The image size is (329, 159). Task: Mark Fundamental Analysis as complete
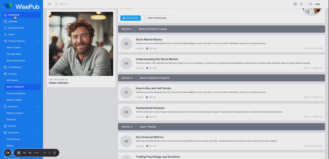click(x=313, y=117)
